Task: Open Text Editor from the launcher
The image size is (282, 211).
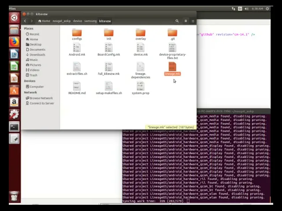Action: click(x=14, y=139)
